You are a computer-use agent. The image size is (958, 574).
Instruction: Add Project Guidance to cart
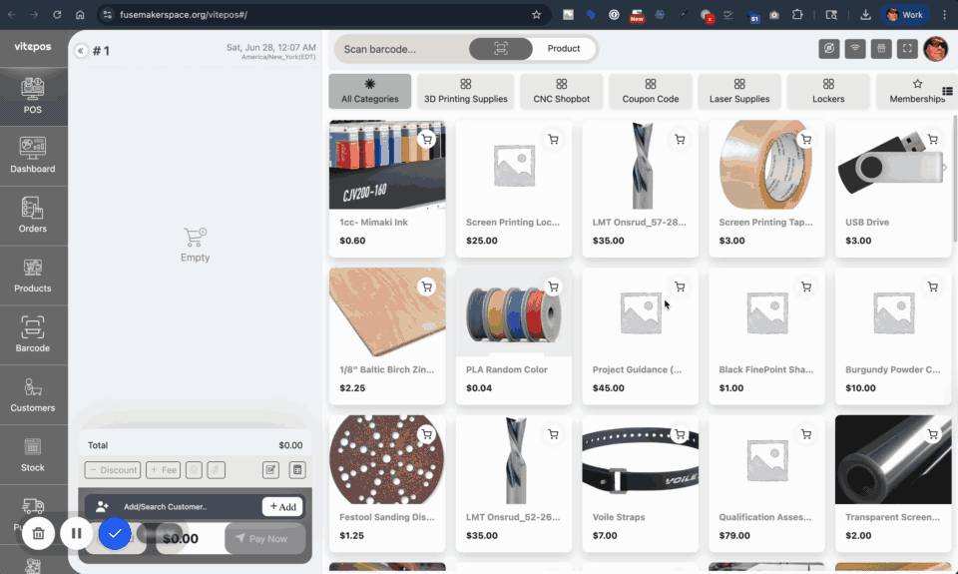point(680,287)
